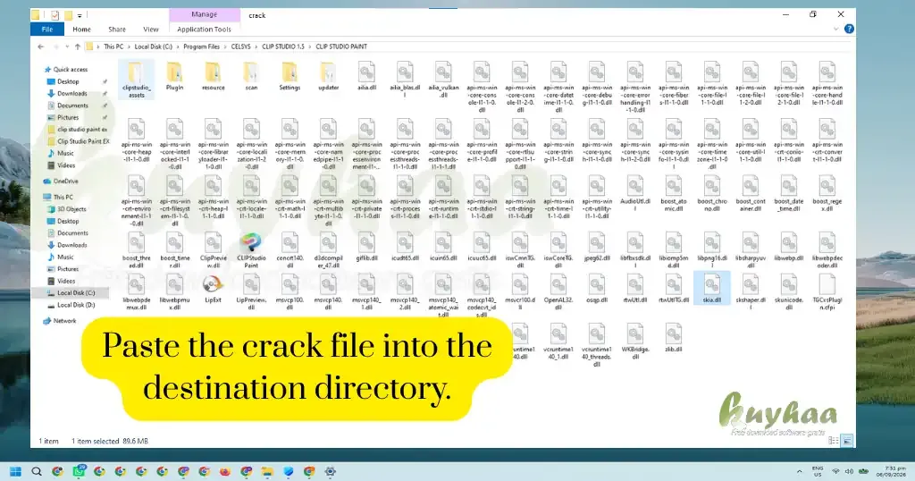This screenshot has height=481, width=915.
Task: Switch to large icons view button
Action: click(847, 441)
